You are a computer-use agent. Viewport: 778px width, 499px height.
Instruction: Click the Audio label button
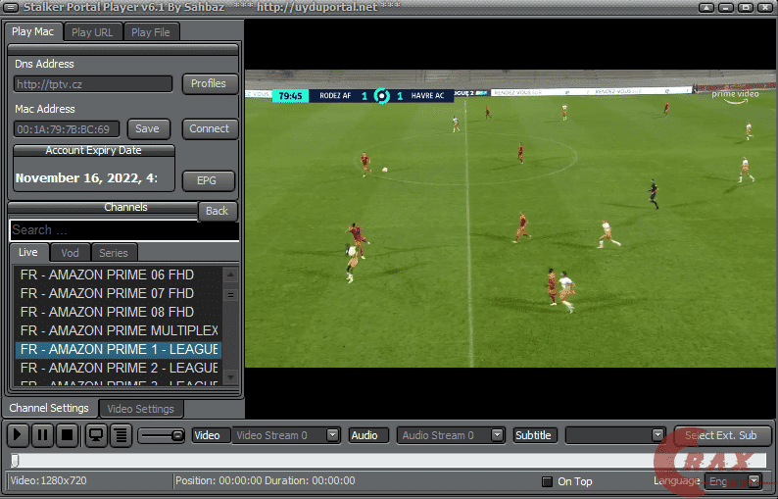point(368,435)
